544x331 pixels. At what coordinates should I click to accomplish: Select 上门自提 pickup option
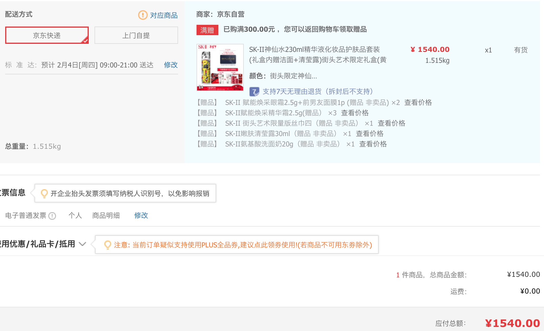click(136, 35)
